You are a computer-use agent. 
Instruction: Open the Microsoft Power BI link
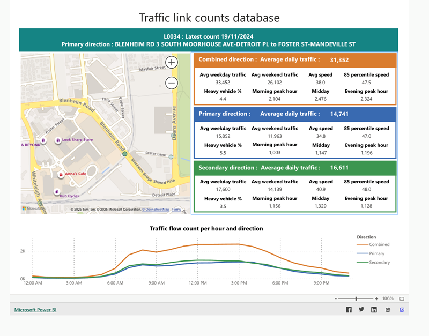(x=35, y=310)
